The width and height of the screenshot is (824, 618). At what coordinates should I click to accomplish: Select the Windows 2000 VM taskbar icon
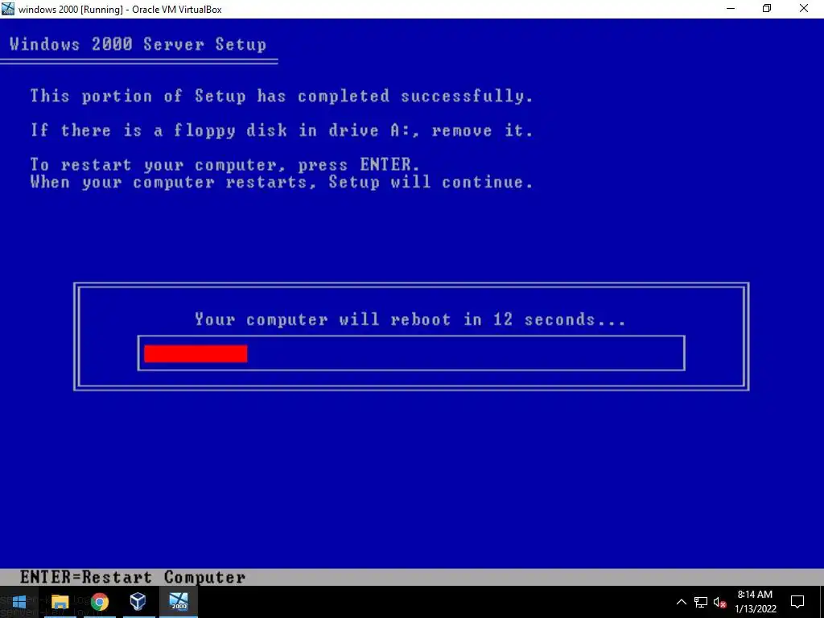tap(179, 602)
